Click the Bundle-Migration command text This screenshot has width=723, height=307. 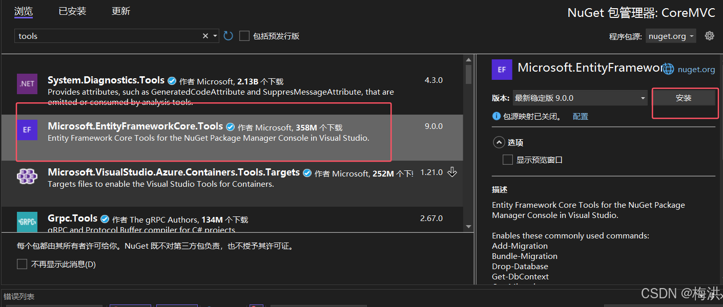tap(525, 256)
